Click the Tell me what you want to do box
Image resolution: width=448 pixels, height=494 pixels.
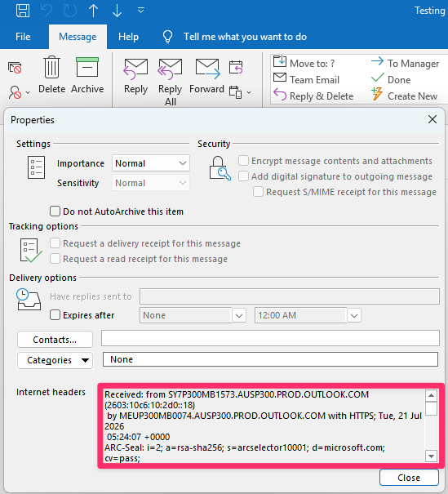(245, 37)
